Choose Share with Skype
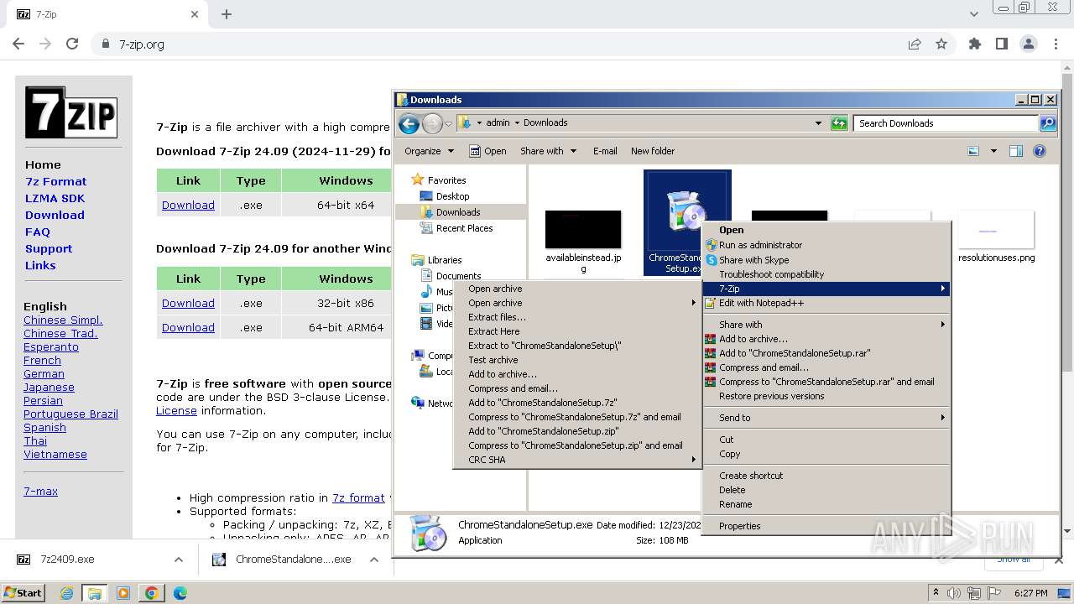This screenshot has width=1074, height=604. [826, 260]
